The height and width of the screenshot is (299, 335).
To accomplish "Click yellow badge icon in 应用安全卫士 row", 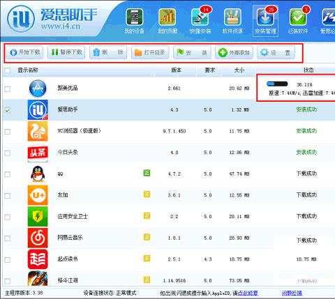I will [x=147, y=215].
